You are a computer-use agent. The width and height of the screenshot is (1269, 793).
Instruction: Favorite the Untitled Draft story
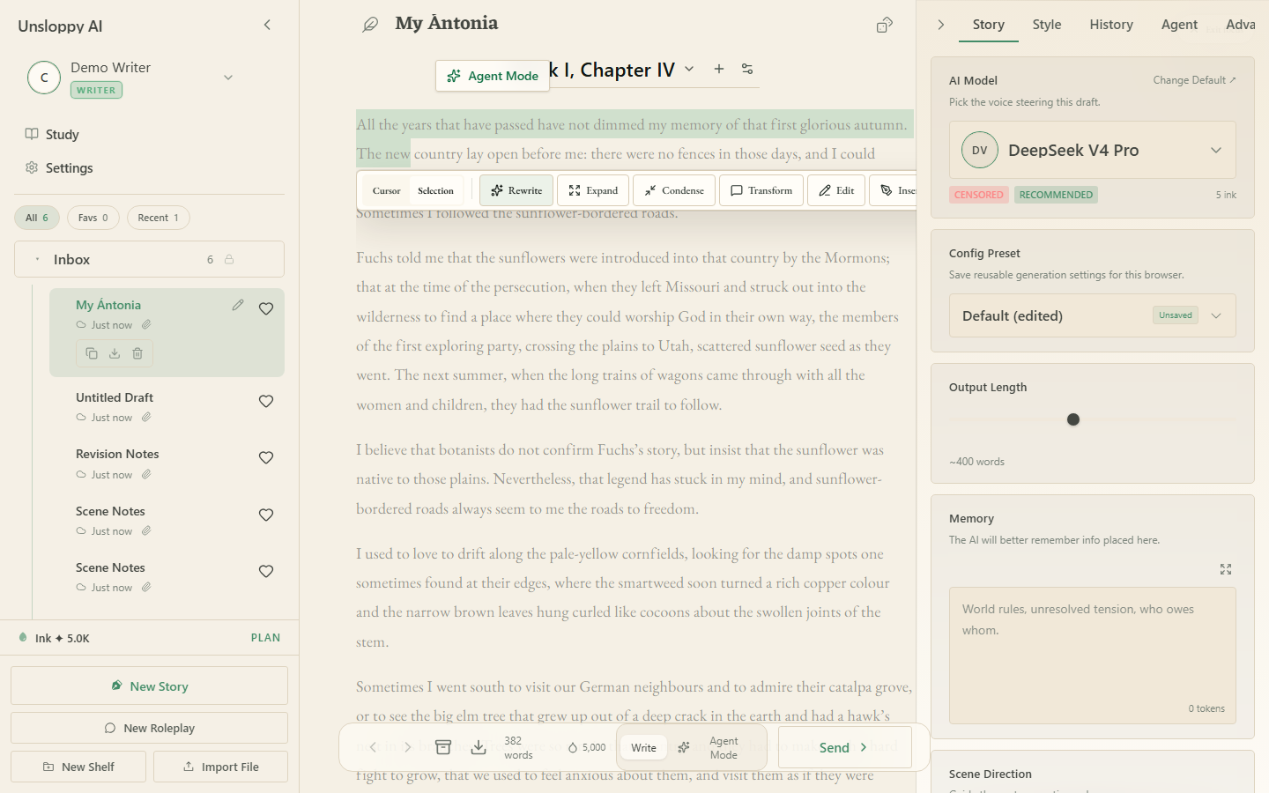point(266,401)
